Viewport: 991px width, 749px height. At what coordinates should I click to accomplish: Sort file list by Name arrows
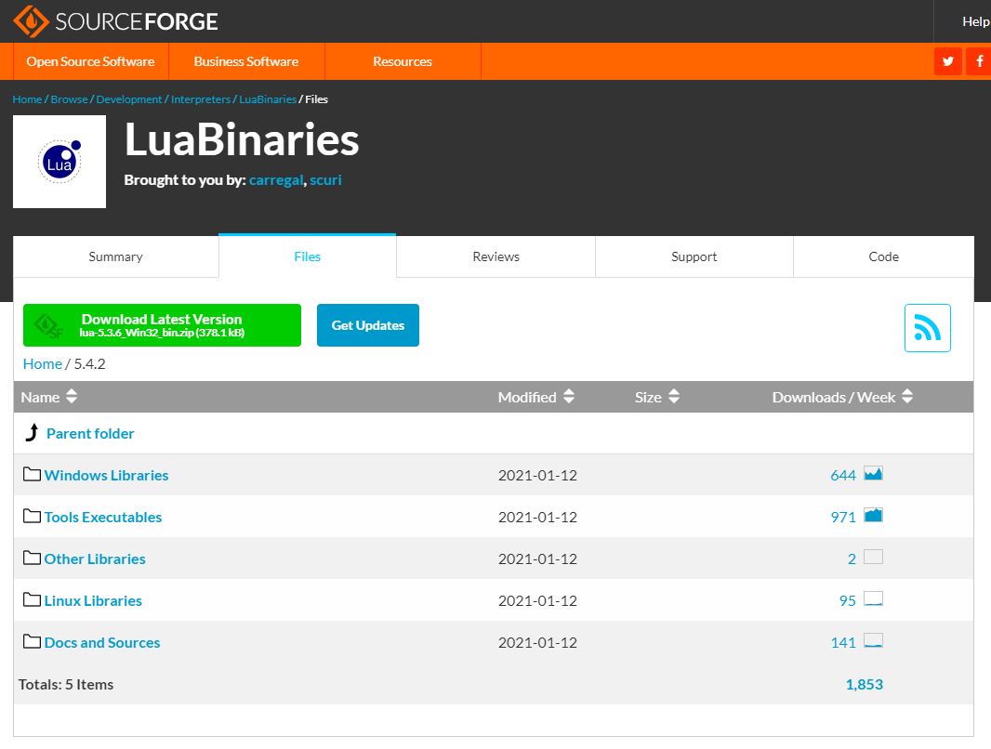click(72, 397)
